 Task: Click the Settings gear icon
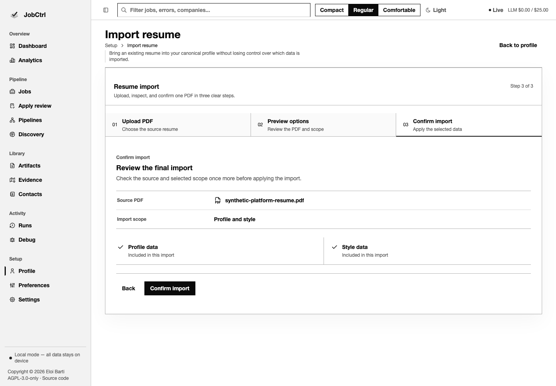click(x=12, y=300)
